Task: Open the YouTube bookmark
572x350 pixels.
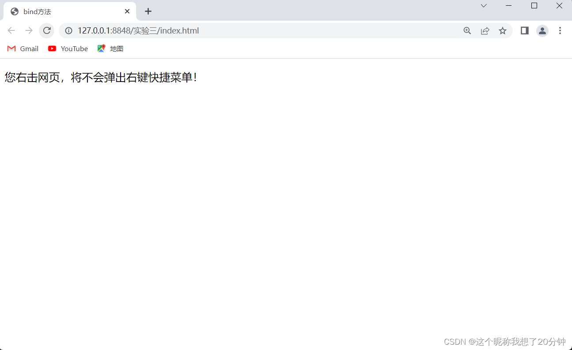Action: (x=68, y=48)
